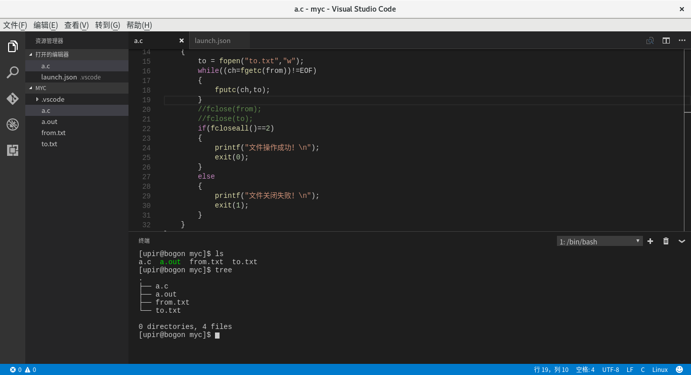Screen dimensions: 691x375
Task: Expand the .vscode folder
Action: (77, 99)
